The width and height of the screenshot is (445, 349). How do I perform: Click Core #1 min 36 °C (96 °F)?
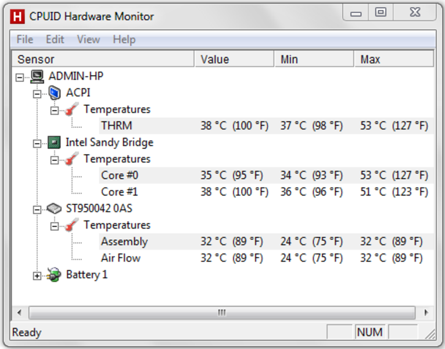coord(311,192)
